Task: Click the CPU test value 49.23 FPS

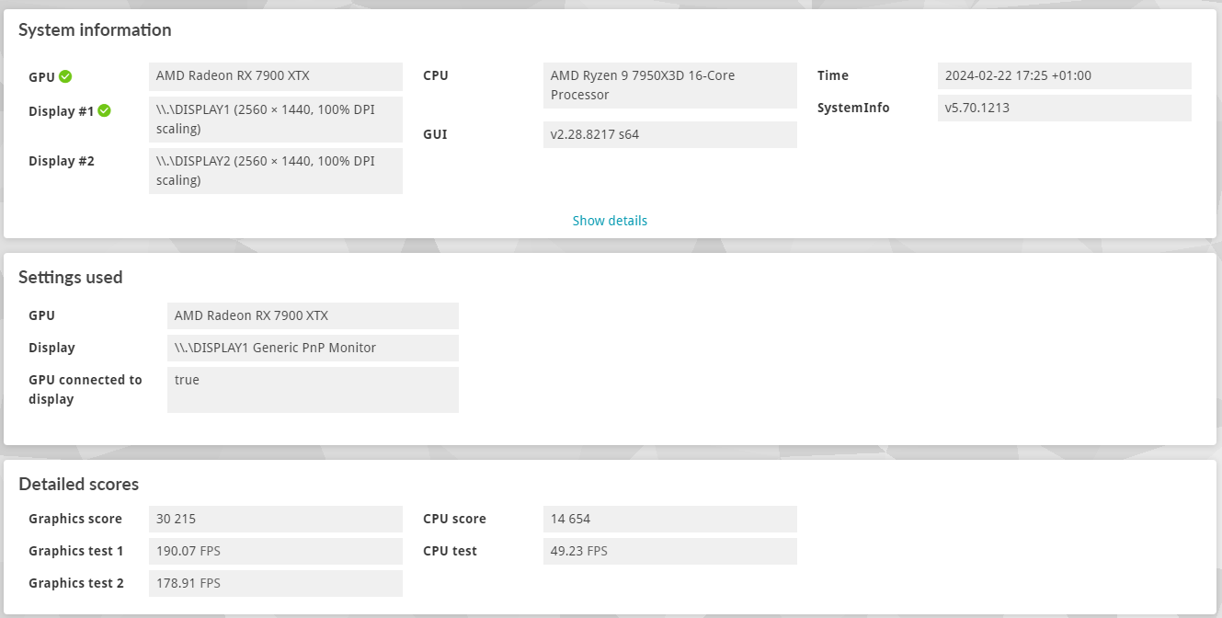Action: pyautogui.click(x=670, y=551)
